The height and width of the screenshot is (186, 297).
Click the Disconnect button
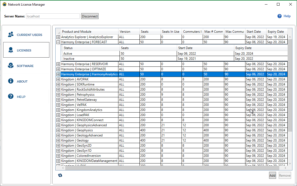pyautogui.click(x=90, y=16)
